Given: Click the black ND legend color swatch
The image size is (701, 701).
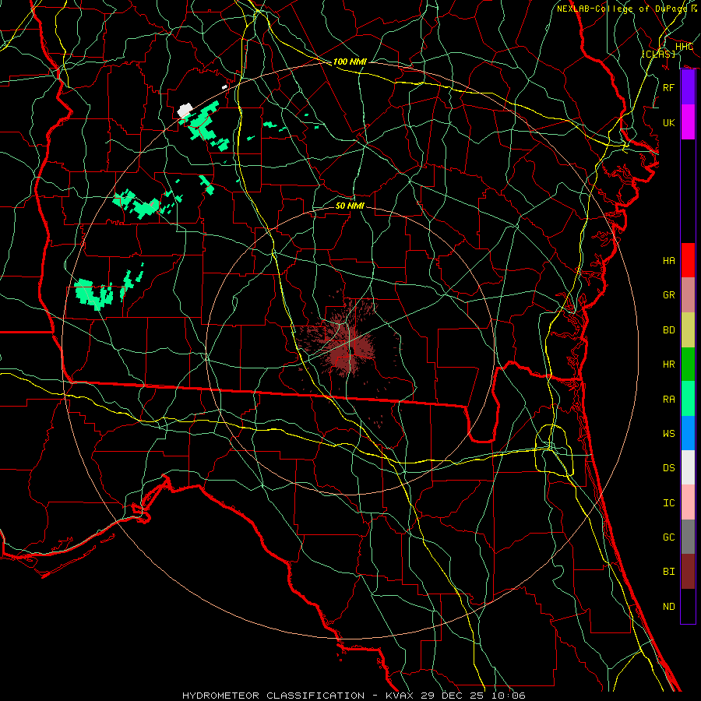Looking at the screenshot, I should pyautogui.click(x=688, y=606).
